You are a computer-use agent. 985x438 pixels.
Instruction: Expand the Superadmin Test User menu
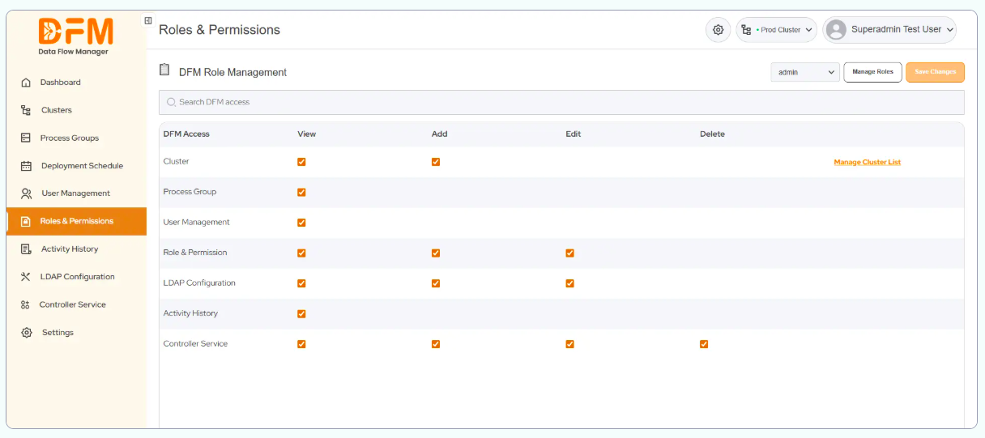tap(889, 30)
